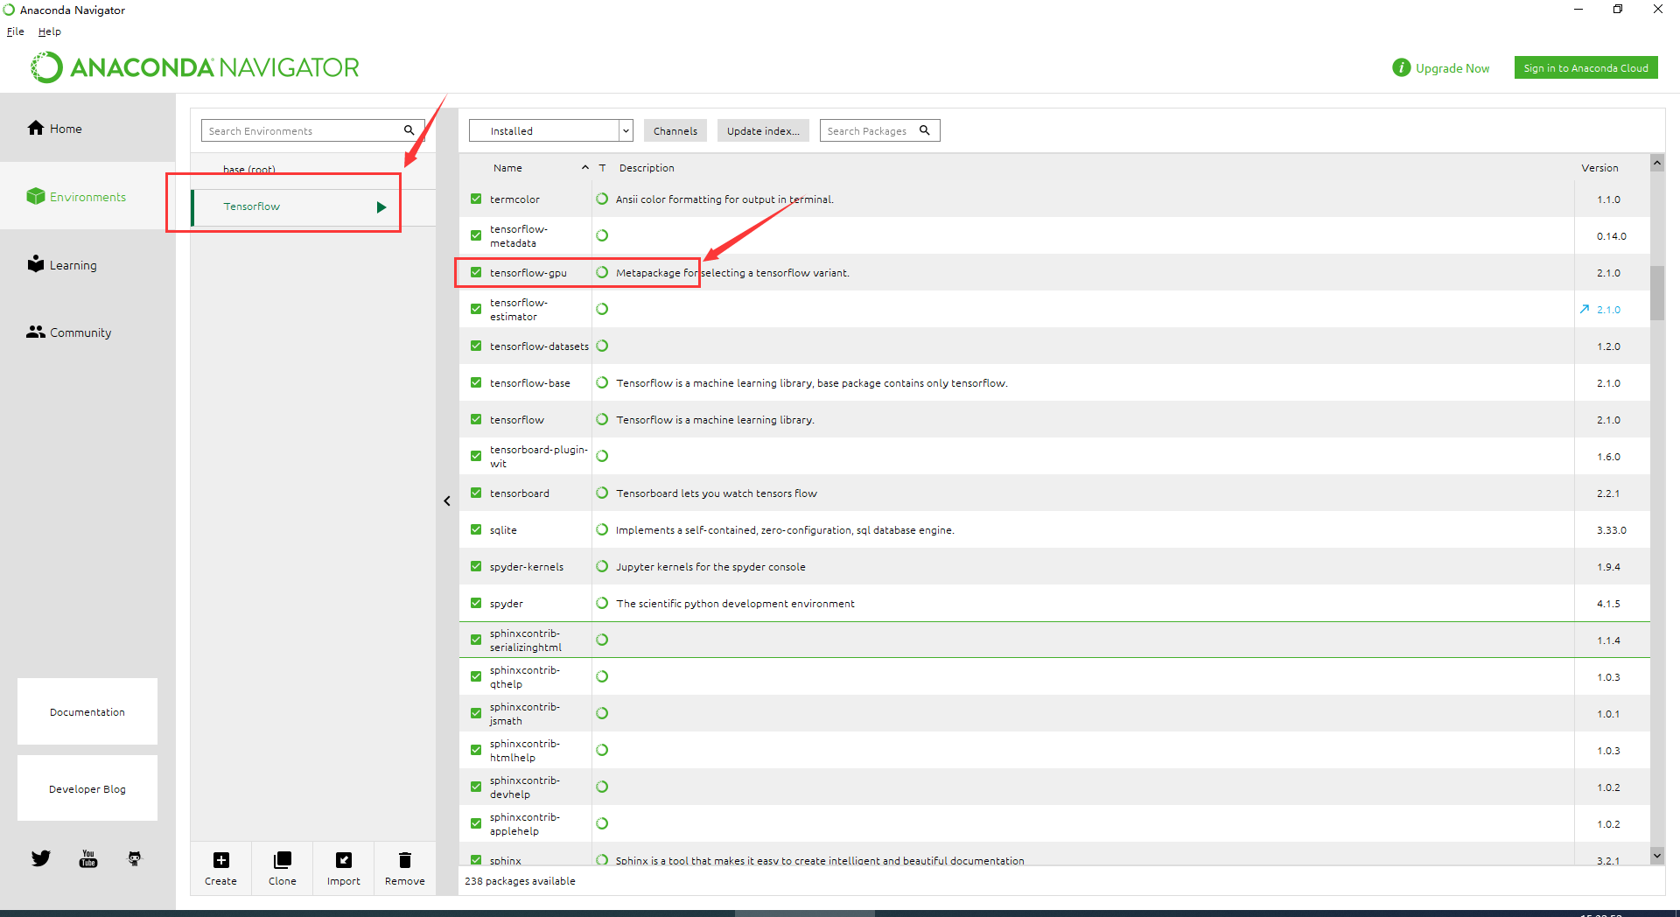The width and height of the screenshot is (1680, 917).
Task: Toggle the tensorflow-base checkbox
Action: pyautogui.click(x=476, y=382)
